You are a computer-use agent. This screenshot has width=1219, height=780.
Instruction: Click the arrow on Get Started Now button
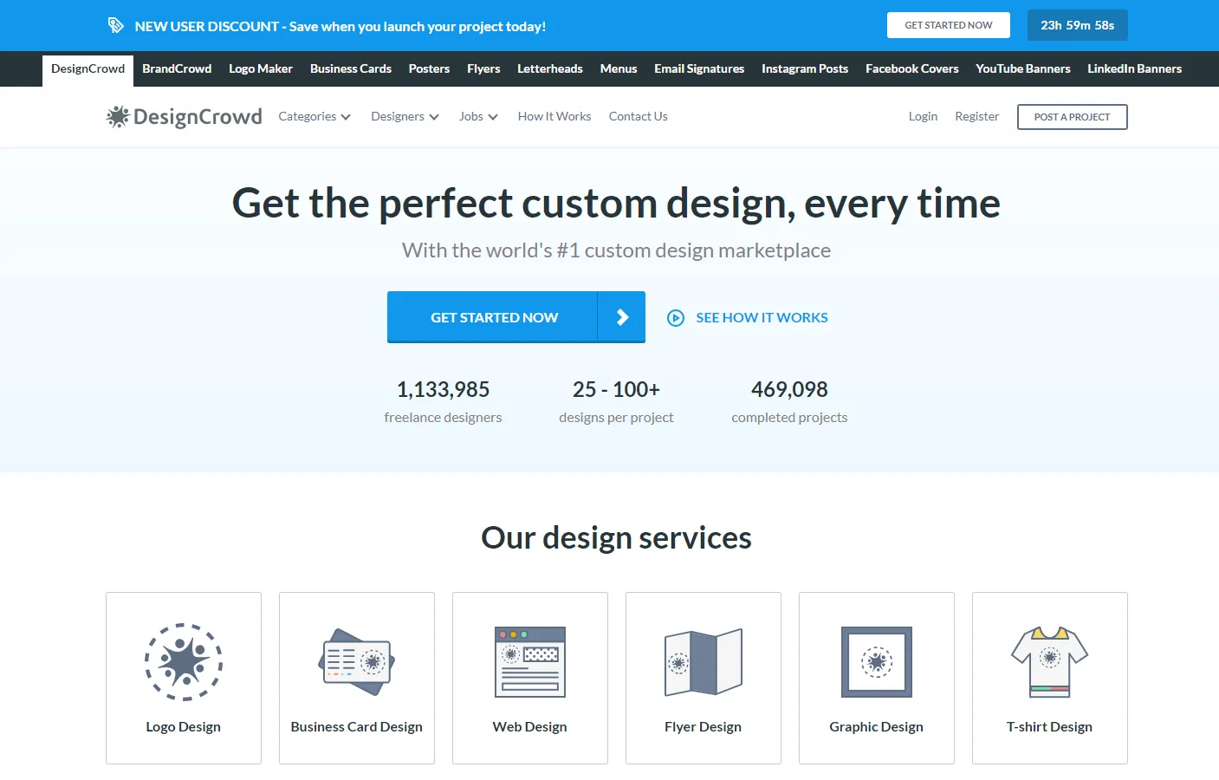click(x=622, y=317)
